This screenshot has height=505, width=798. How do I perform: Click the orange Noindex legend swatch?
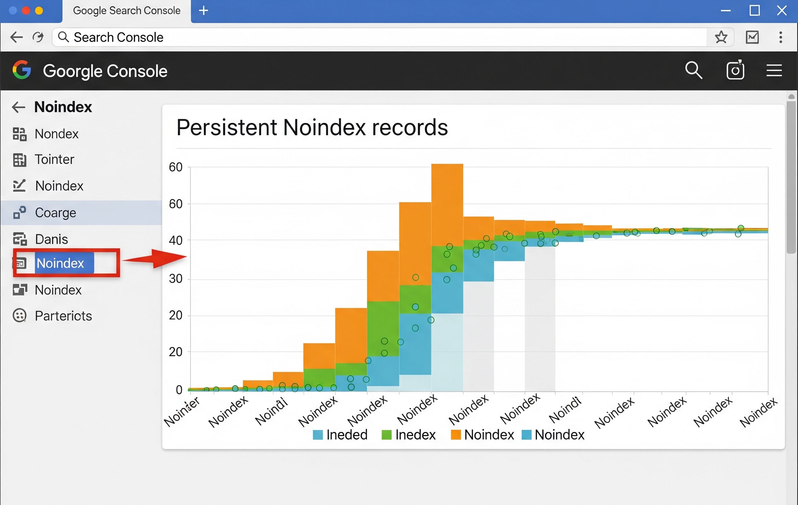coord(456,435)
